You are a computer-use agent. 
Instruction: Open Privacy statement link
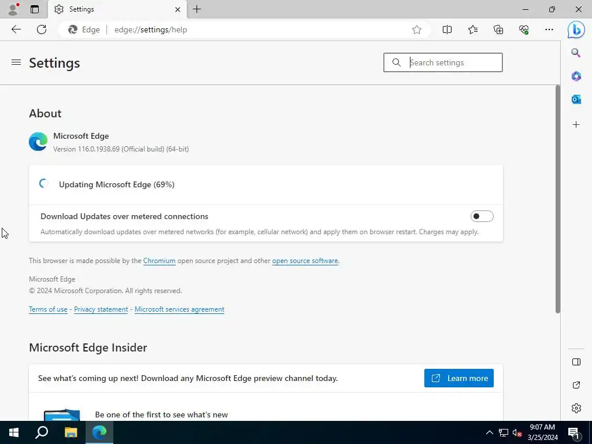point(101,310)
